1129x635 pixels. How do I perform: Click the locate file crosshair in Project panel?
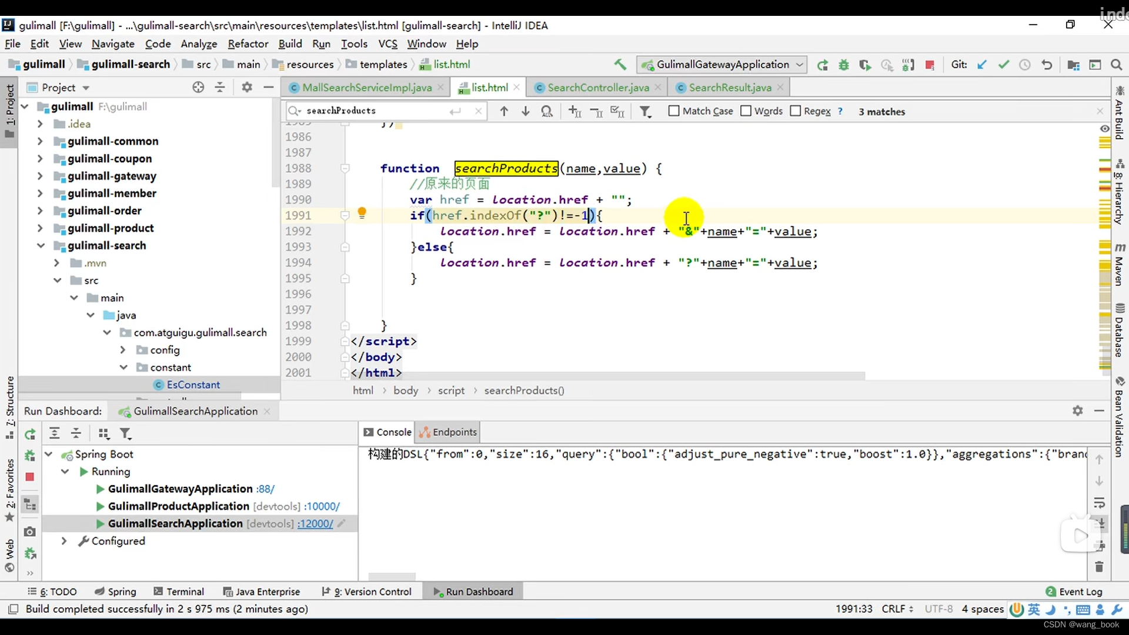(x=198, y=88)
